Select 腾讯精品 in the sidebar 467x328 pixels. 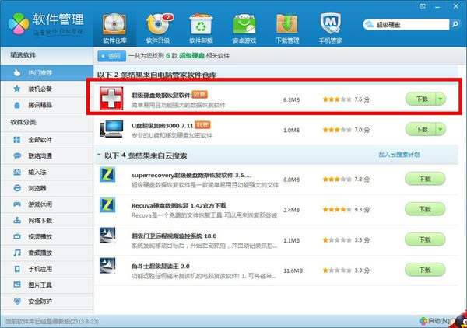[x=47, y=105]
